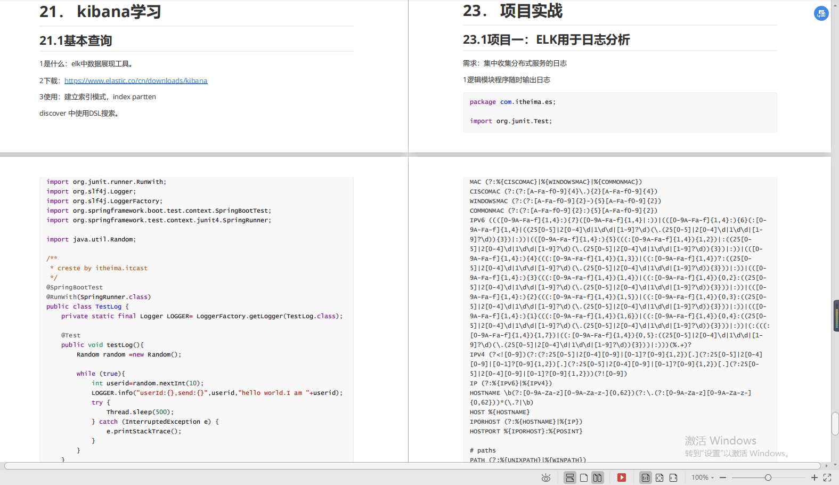The height and width of the screenshot is (485, 839).
Task: Click vertical scrollbar down arrow
Action: click(835, 465)
